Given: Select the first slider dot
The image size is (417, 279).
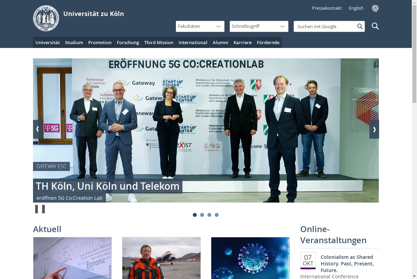Looking at the screenshot, I should click(x=195, y=215).
